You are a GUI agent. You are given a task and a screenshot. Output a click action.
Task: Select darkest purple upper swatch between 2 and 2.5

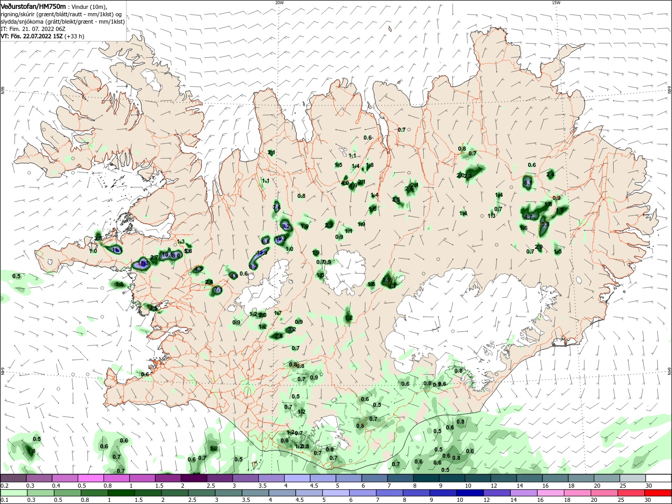[194, 478]
